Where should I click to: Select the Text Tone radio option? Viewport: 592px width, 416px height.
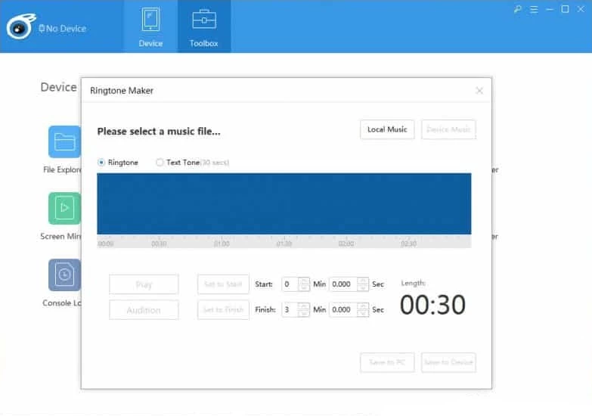160,163
